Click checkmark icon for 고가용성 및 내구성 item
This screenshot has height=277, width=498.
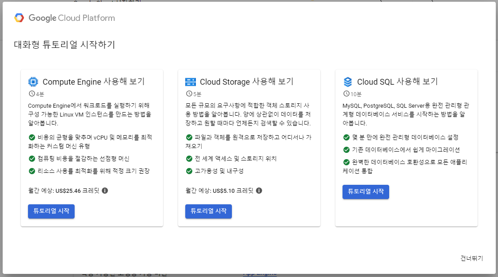189,171
